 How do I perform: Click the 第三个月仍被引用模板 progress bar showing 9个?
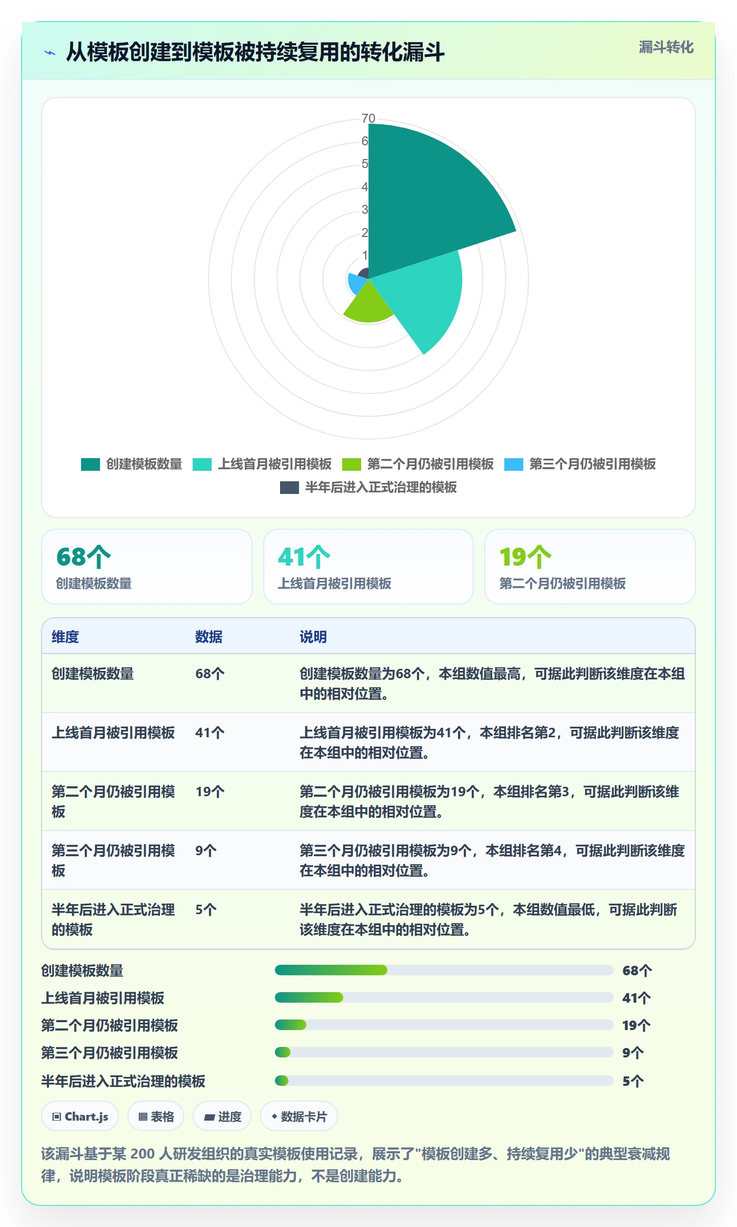click(x=444, y=1052)
